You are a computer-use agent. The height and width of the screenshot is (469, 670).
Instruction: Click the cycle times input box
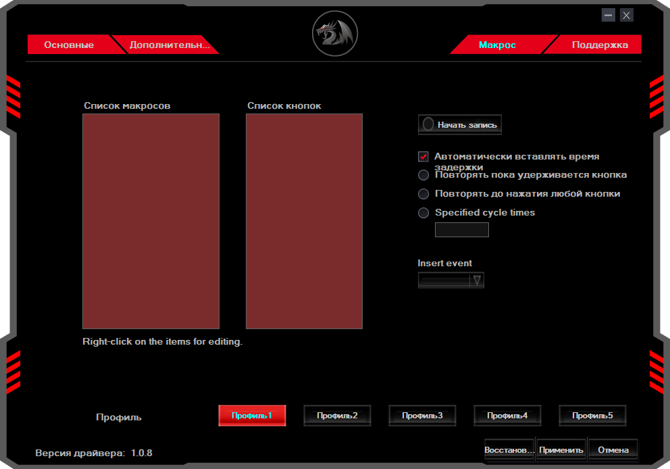[x=461, y=230]
